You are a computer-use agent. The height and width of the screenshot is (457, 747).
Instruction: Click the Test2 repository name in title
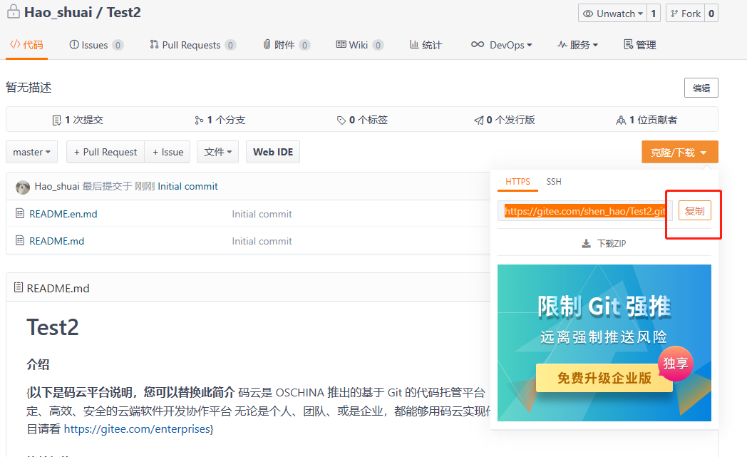coord(123,12)
